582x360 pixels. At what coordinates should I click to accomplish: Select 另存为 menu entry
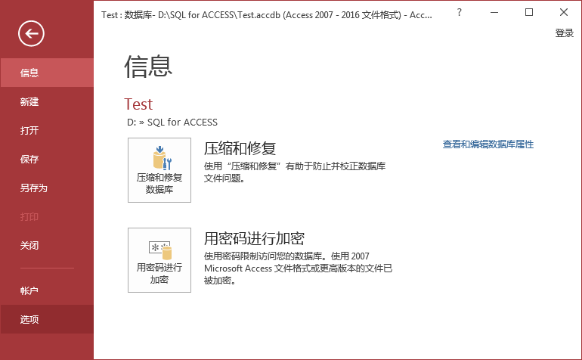point(47,188)
